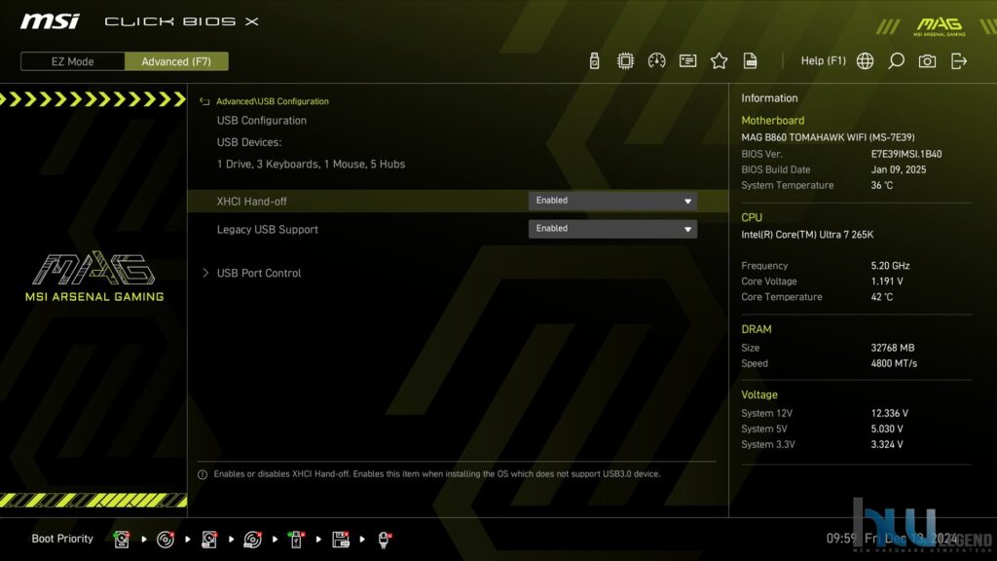Open the hardware monitor gauge icon
The height and width of the screenshot is (561, 997).
pyautogui.click(x=657, y=61)
